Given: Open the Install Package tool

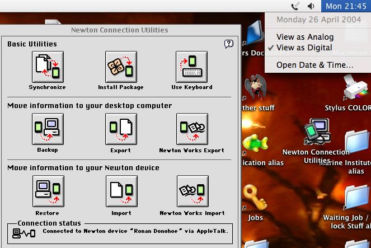Looking at the screenshot, I should click(121, 67).
